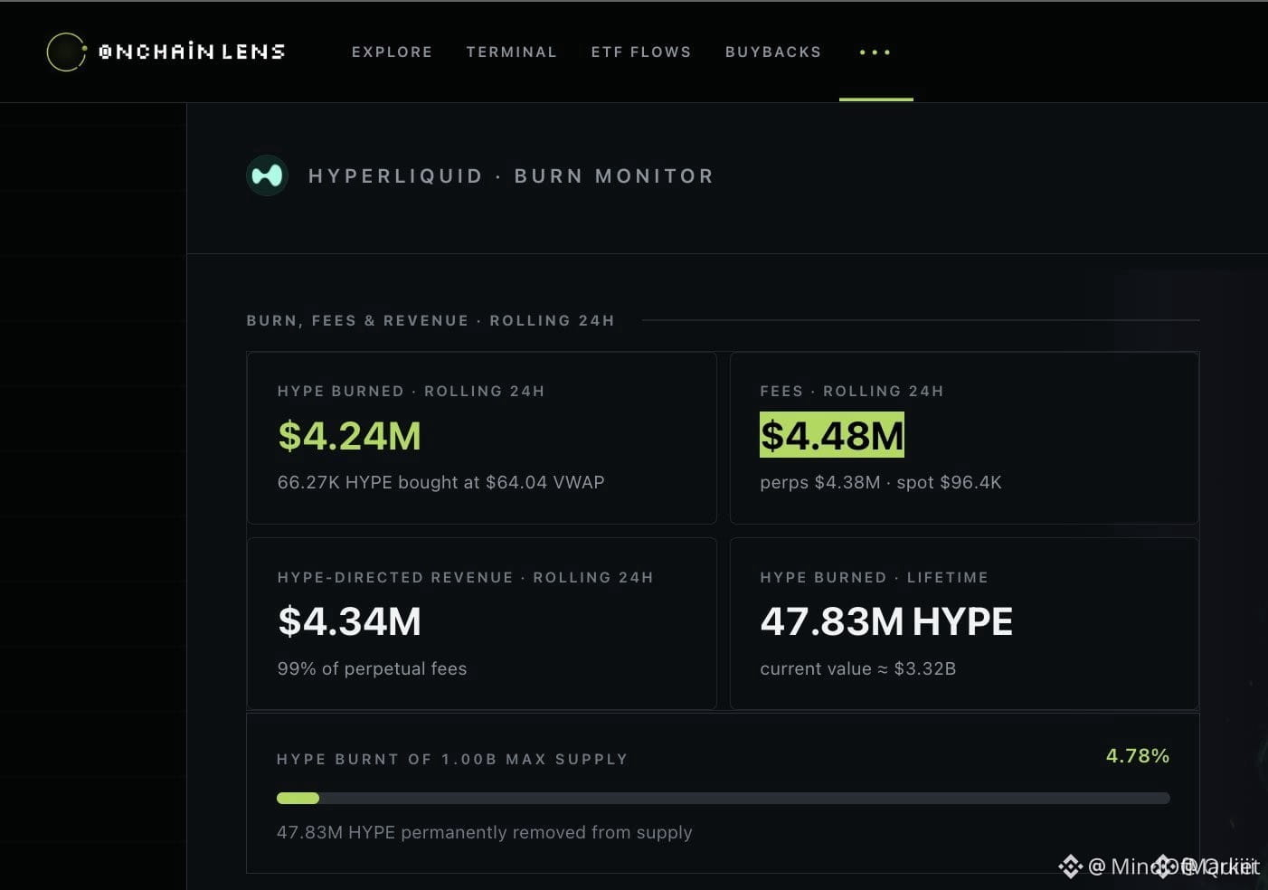Click '99% of perpetual fees' text
Image resolution: width=1268 pixels, height=890 pixels.
[x=373, y=668]
